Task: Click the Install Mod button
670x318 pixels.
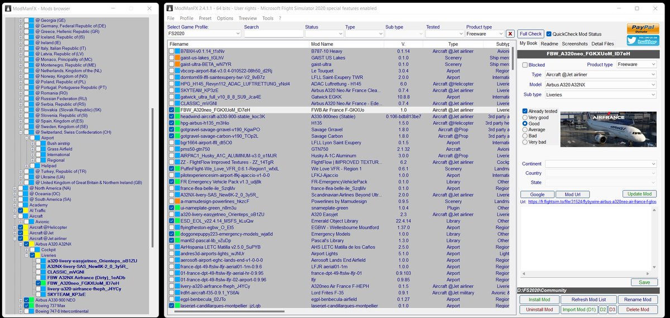Action: click(539, 300)
